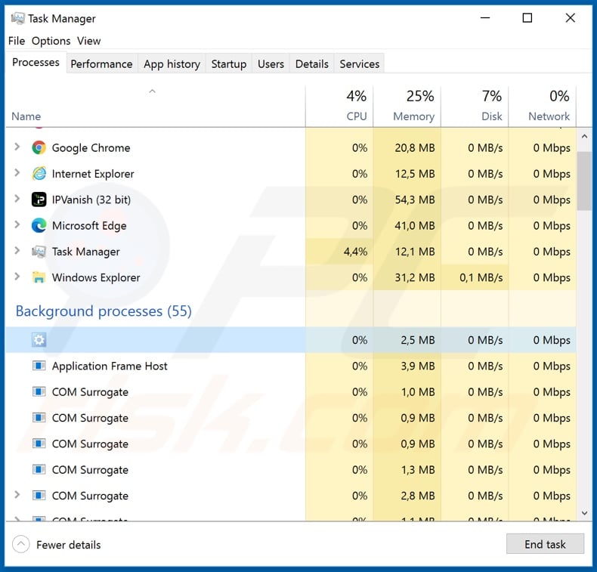Click the 31,2 MB memory value
This screenshot has height=572, width=597.
(415, 277)
